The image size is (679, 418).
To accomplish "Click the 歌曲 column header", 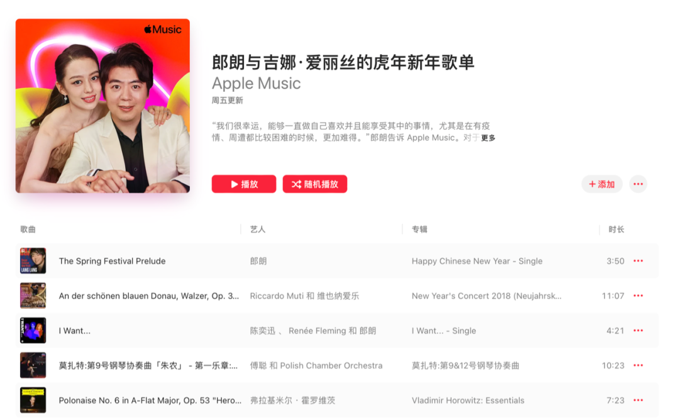I will coord(28,229).
